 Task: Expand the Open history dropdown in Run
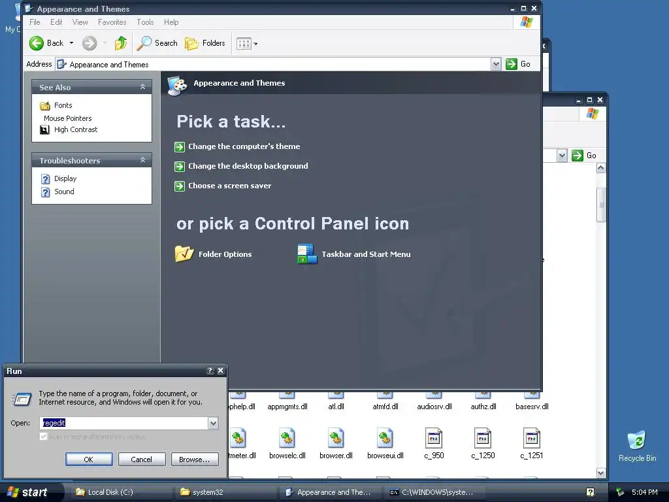pyautogui.click(x=213, y=423)
